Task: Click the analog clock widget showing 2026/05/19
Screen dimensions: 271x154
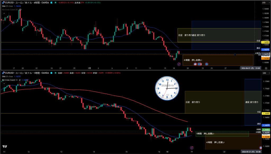Action: click(x=167, y=88)
